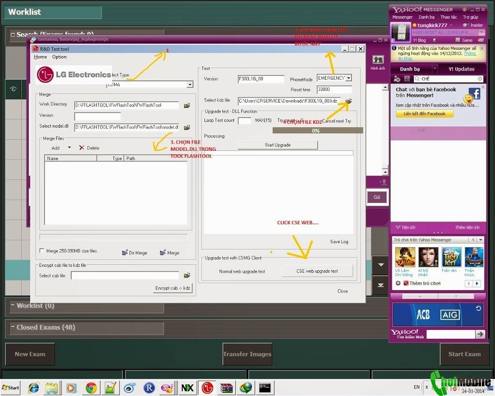Open the Võ Lâm Chi Mộng game thumbnail
Viewport: 495px width, 396px height.
tap(405, 257)
